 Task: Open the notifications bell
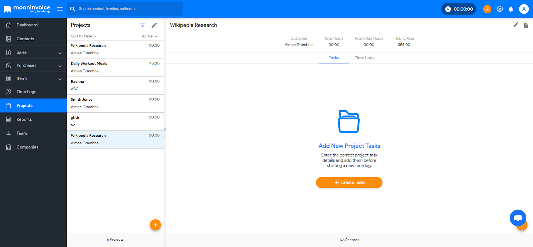pyautogui.click(x=511, y=9)
